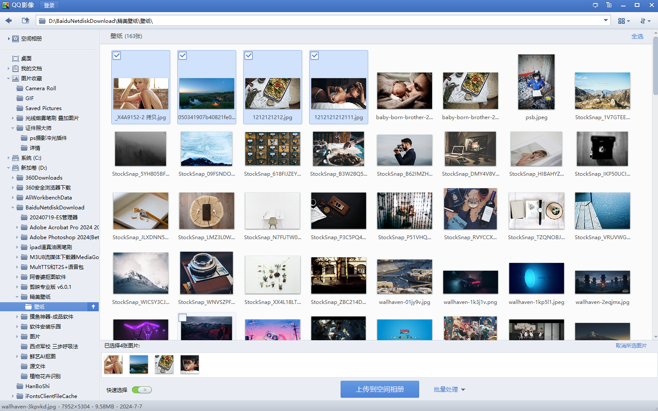Click the up arrow on 壁纸 folder
Image resolution: width=658 pixels, height=411 pixels.
pyautogui.click(x=93, y=307)
